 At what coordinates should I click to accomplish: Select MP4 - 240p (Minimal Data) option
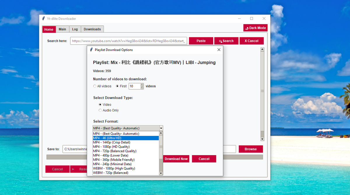126,164
